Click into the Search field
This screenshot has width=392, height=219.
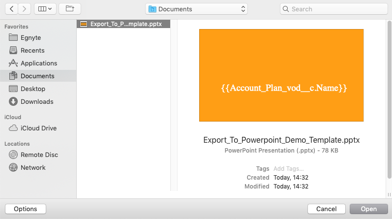334,9
